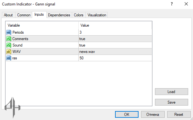Open the Visualization tab
This screenshot has height=120, width=193.
point(97,15)
